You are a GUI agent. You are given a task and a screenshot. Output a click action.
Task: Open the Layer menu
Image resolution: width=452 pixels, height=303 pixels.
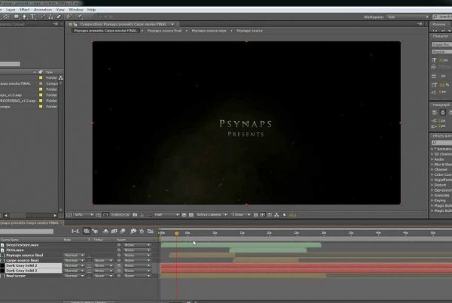click(x=11, y=10)
